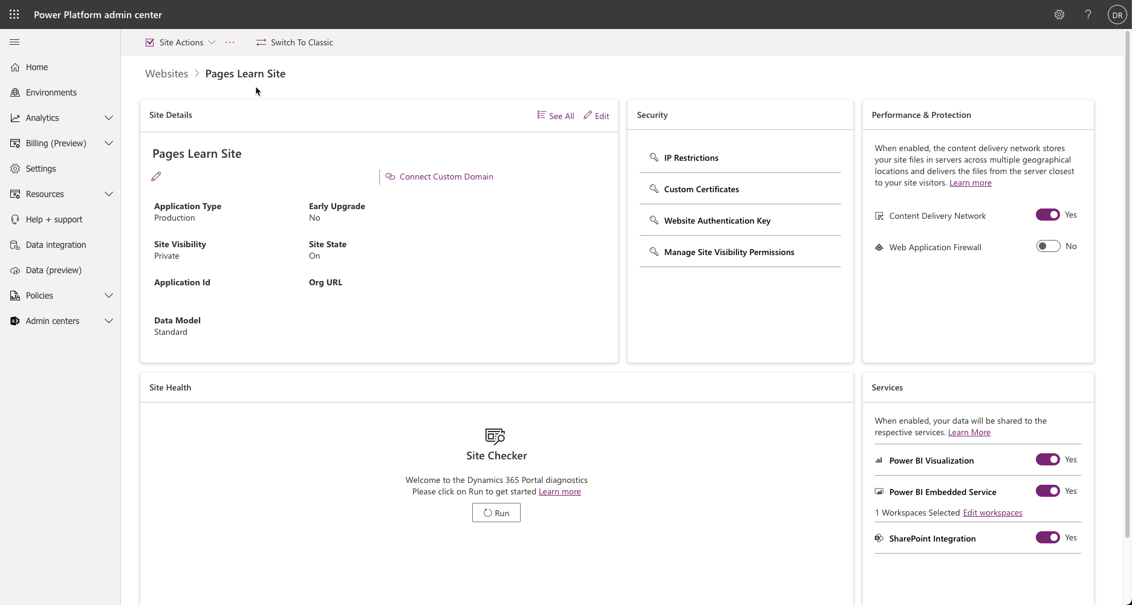This screenshot has width=1132, height=605.
Task: Click the DR account avatar
Action: click(x=1116, y=15)
